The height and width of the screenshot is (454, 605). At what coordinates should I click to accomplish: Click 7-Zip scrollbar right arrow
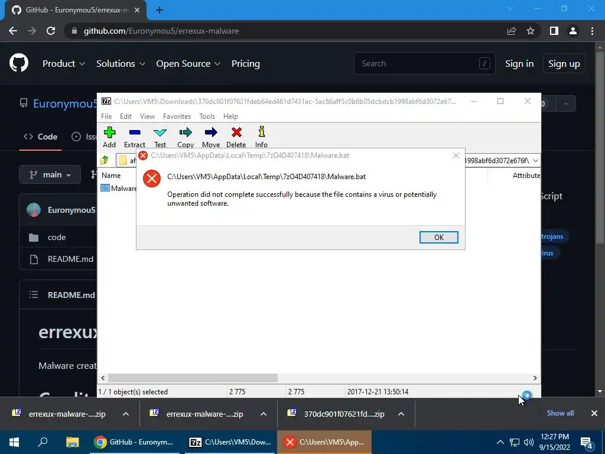pos(535,378)
